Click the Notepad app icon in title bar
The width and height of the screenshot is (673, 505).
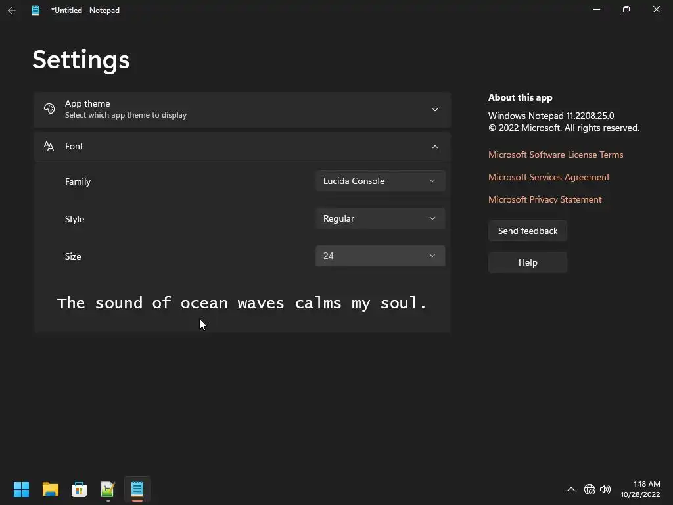[35, 11]
